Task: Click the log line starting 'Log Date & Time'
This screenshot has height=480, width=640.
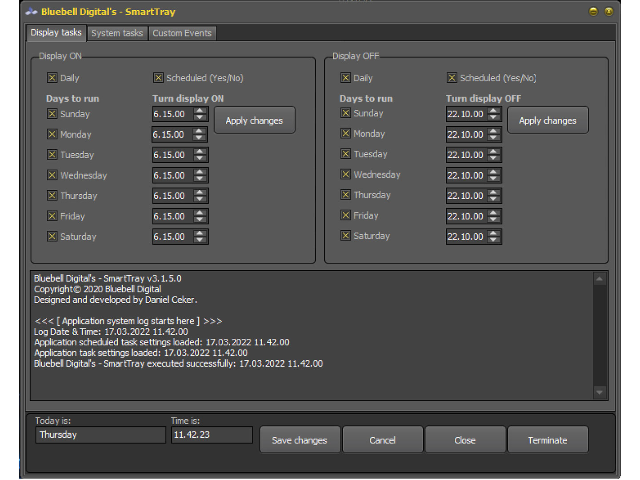Action: click(111, 332)
